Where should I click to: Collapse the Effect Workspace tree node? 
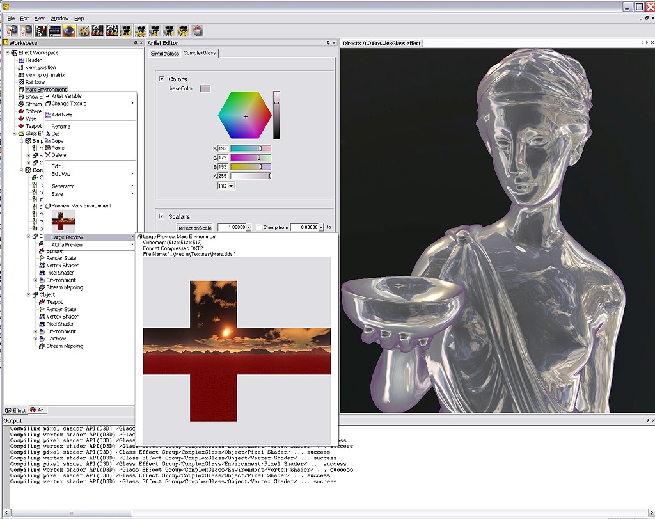coord(6,52)
